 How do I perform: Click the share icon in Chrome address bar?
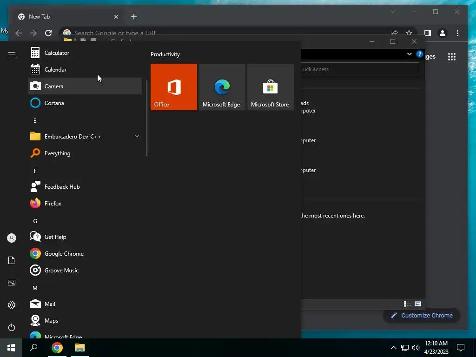394,33
